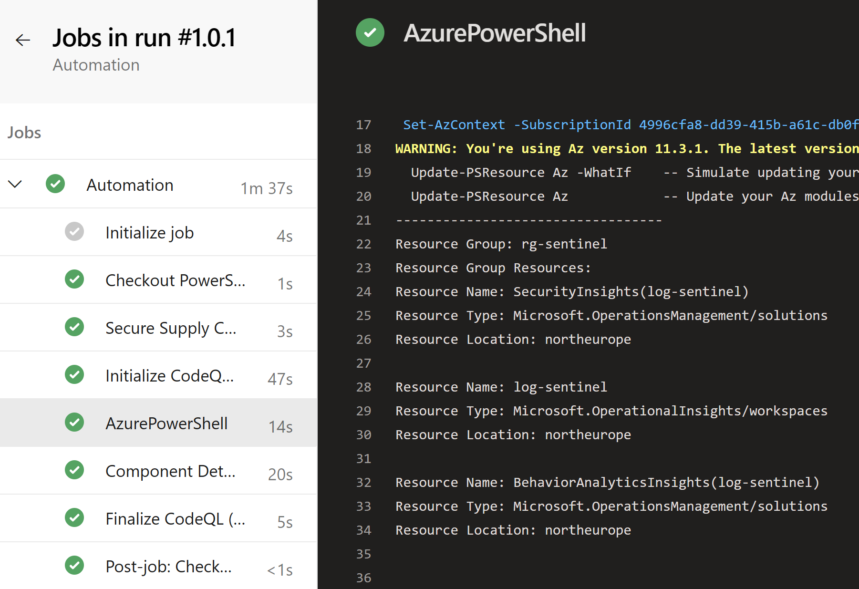Click the grey Initialize job status icon
This screenshot has height=589, width=859.
click(x=74, y=232)
